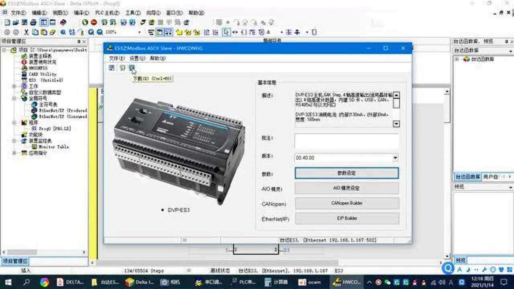
Task: Click the download icon in HWCONFIG toolbar
Action: click(132, 68)
